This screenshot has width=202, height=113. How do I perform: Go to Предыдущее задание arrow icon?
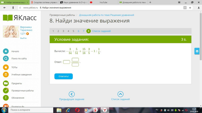coord(72,94)
